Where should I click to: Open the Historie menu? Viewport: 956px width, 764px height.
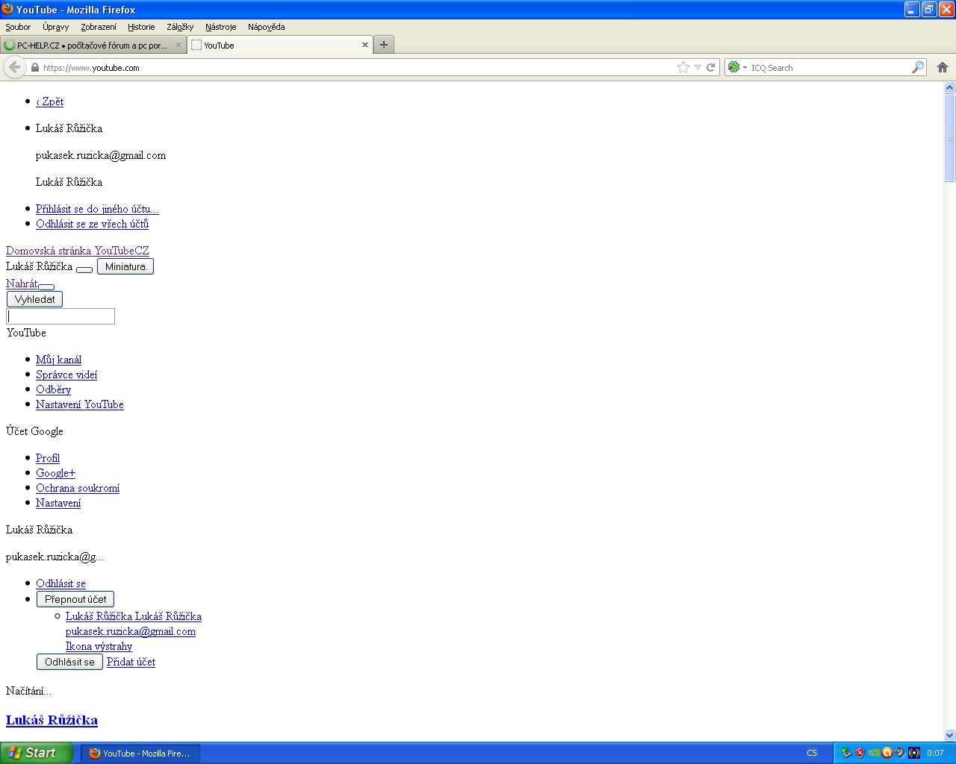[141, 27]
